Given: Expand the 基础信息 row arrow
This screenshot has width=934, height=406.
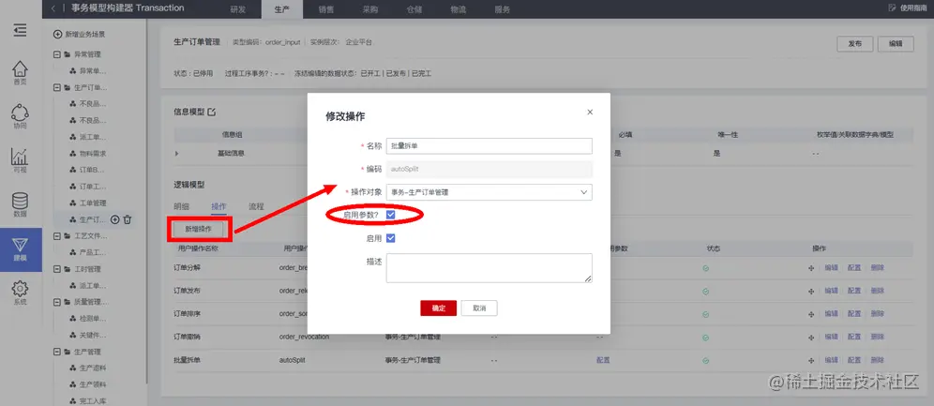Looking at the screenshot, I should (x=177, y=154).
